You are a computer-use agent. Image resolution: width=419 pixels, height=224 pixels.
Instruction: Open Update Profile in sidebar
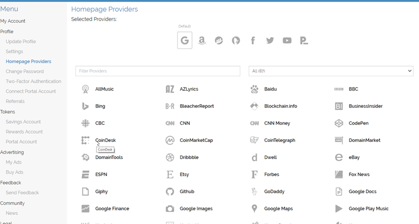tap(21, 42)
